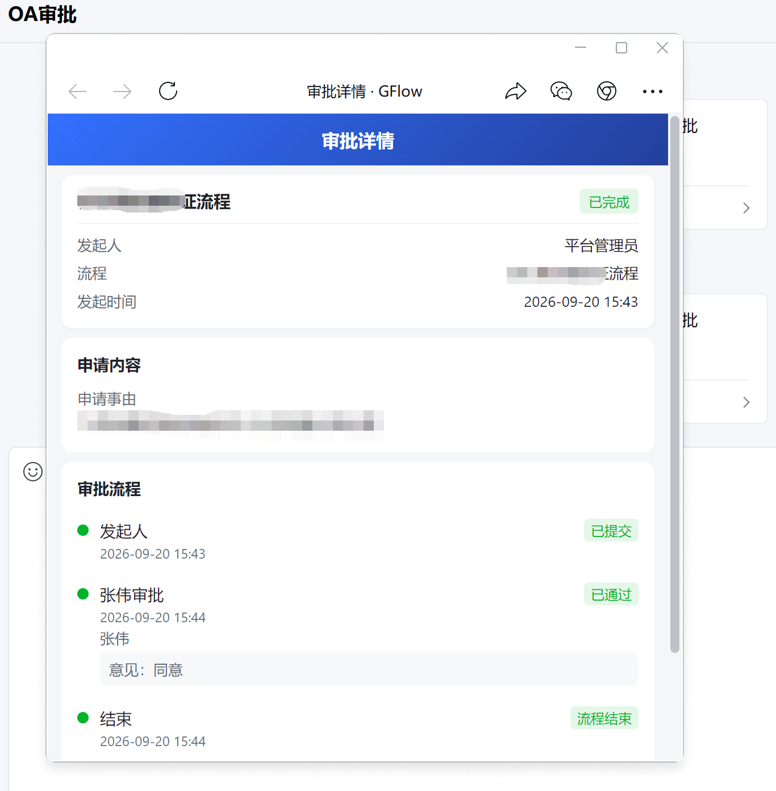Open the emoji smiley picker
The image size is (776, 791).
pyautogui.click(x=33, y=471)
